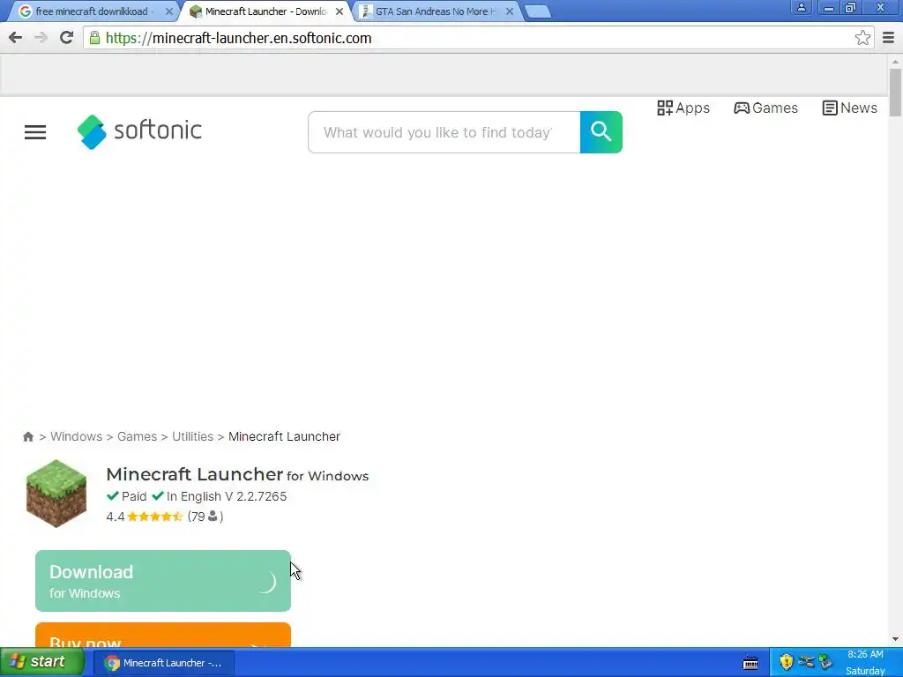Click the 'Minecraft Launcher' breadcrumb text
Viewport: 903px width, 677px height.
284,436
